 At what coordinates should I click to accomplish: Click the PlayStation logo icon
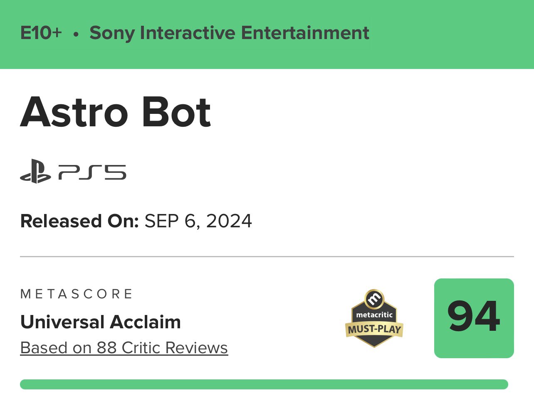35,172
